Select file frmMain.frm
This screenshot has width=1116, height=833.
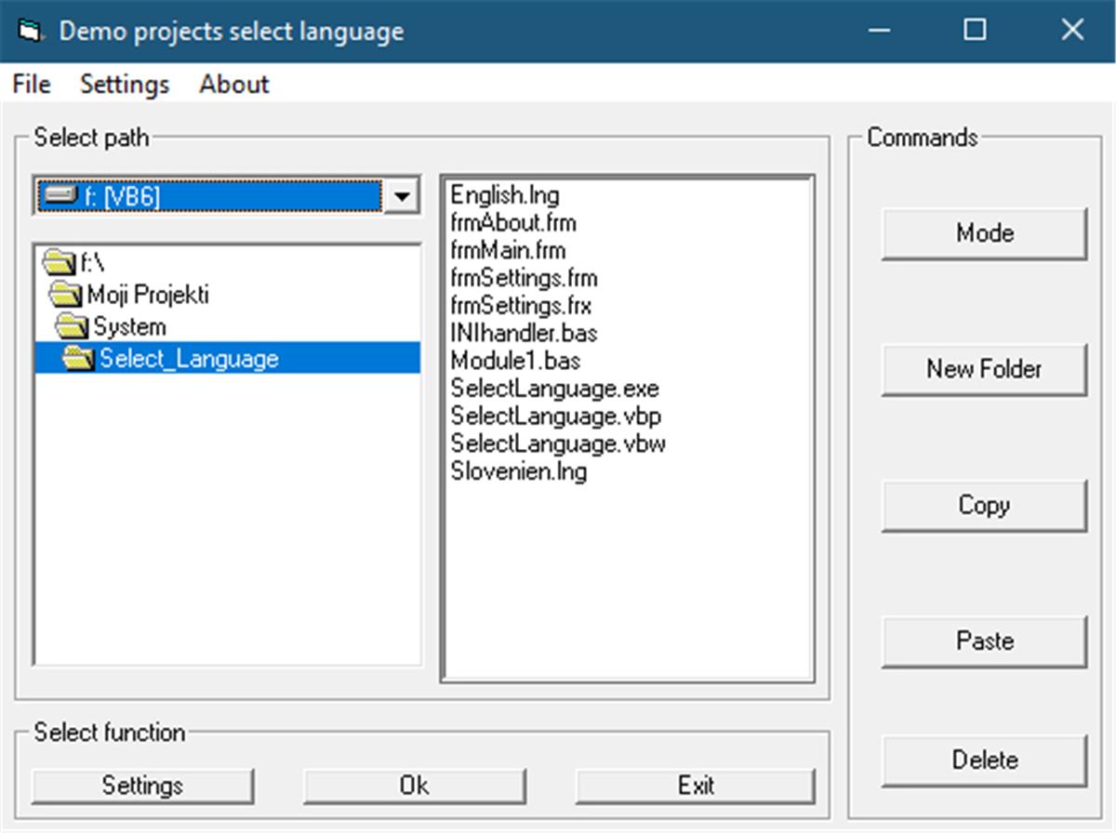(508, 251)
